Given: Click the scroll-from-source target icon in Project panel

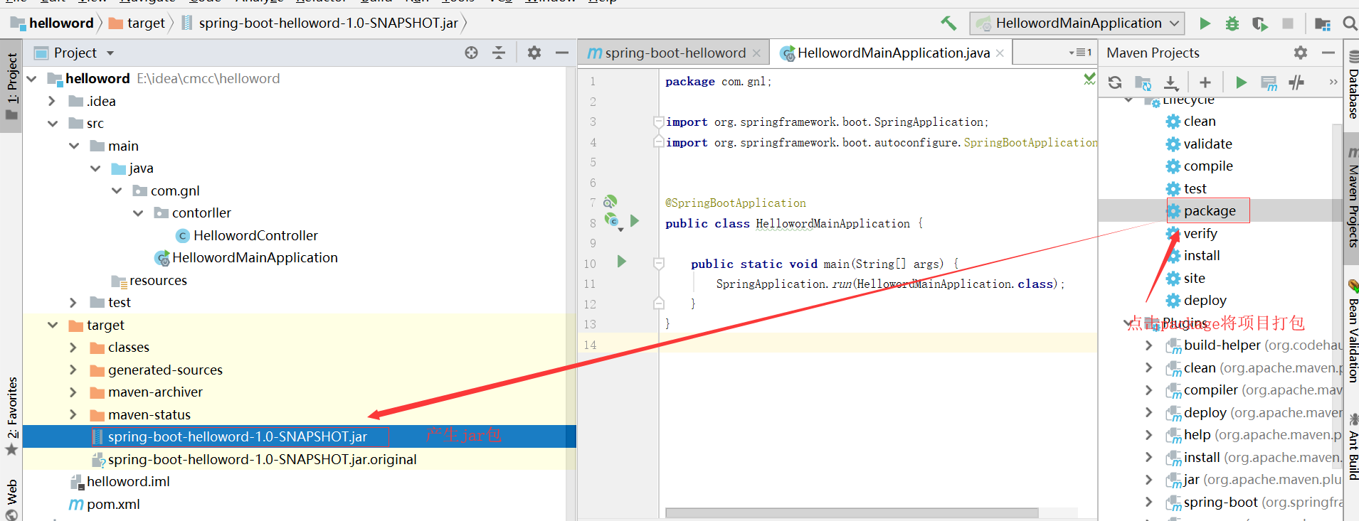Looking at the screenshot, I should 471,53.
